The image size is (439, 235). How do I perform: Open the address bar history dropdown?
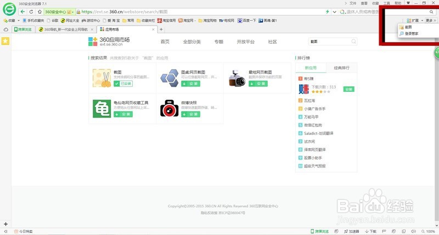(x=334, y=11)
